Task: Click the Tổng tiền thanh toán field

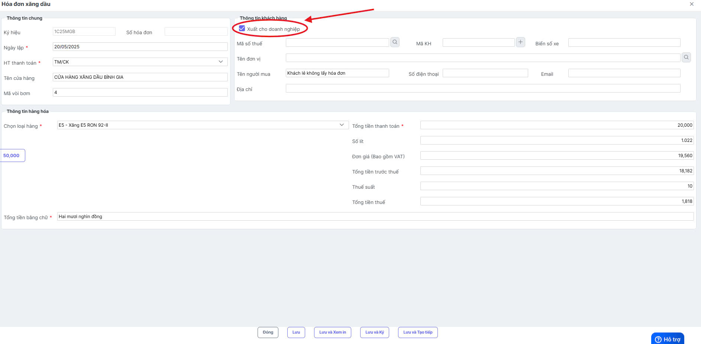Action: [x=557, y=125]
